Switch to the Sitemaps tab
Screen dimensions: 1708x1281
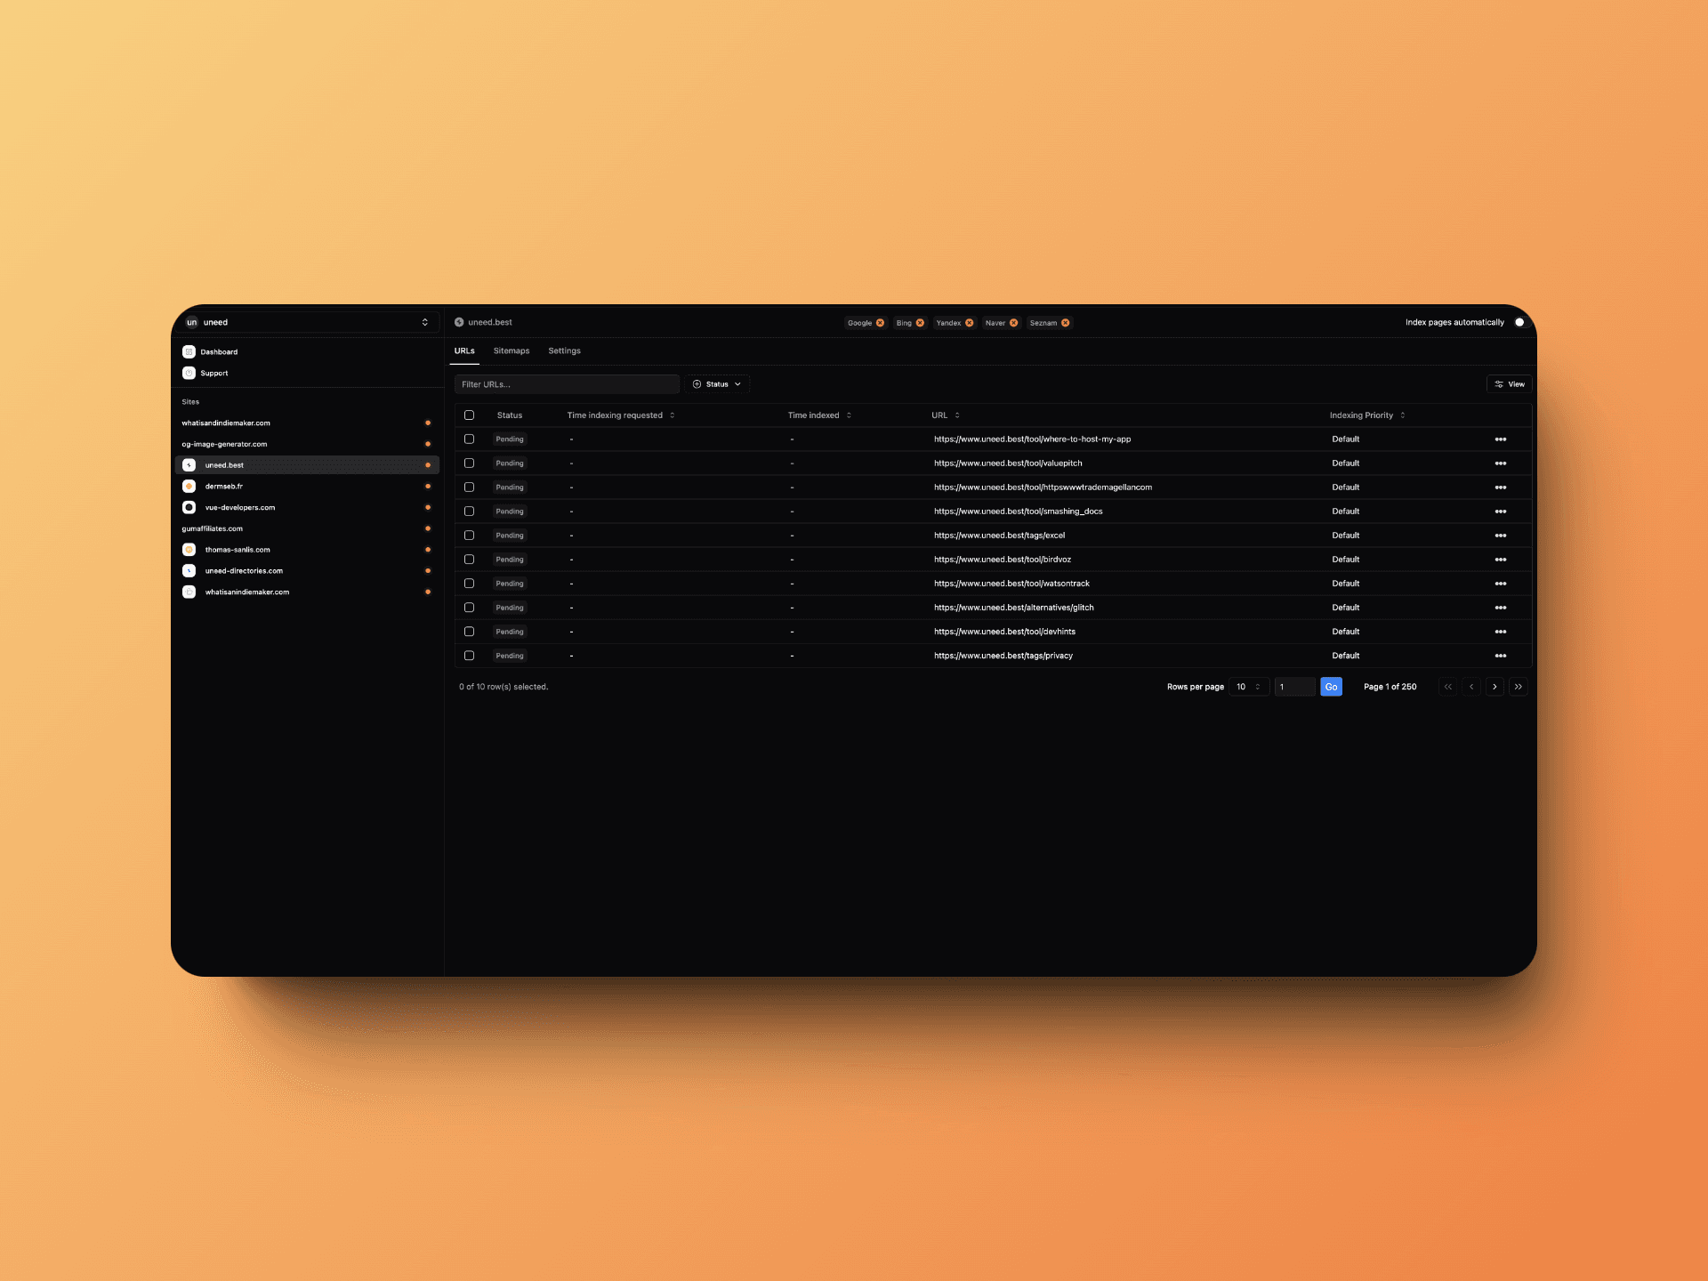point(511,350)
